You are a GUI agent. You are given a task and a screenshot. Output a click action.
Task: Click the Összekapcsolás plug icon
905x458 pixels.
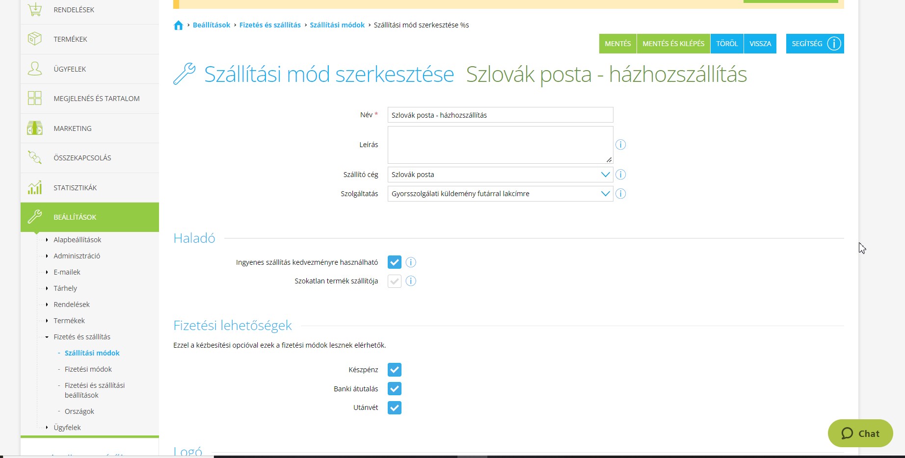(35, 157)
